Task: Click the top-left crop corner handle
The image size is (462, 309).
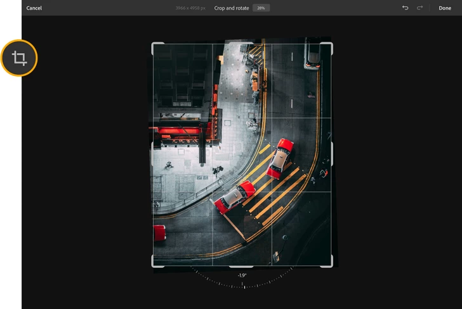Action: click(153, 45)
